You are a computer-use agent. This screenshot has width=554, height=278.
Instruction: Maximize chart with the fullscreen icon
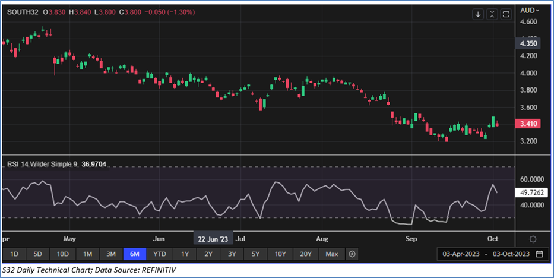pyautogui.click(x=506, y=14)
